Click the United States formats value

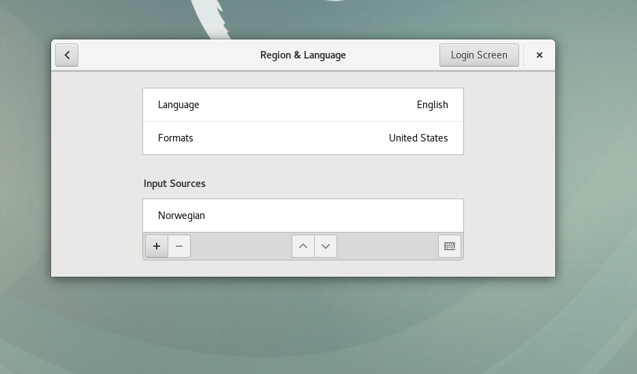[x=418, y=138]
